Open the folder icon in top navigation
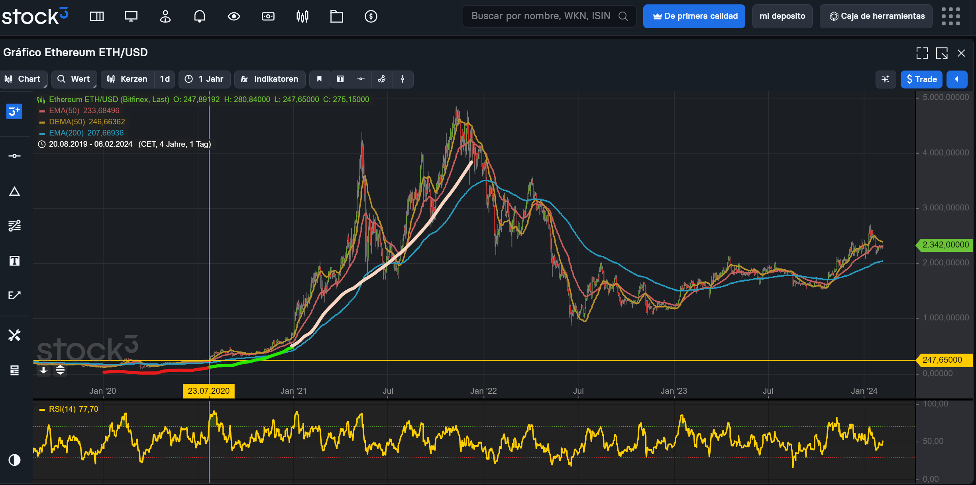The image size is (976, 485). point(336,16)
